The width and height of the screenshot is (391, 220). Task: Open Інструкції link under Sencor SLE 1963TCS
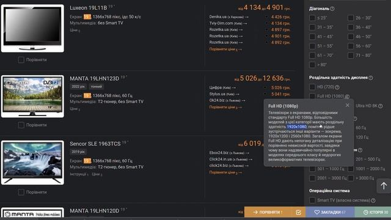79,174
